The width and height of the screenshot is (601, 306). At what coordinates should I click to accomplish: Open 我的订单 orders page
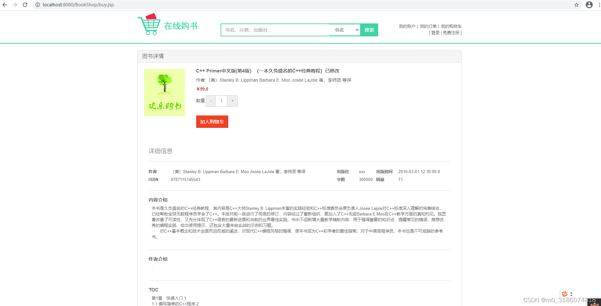coord(428,26)
